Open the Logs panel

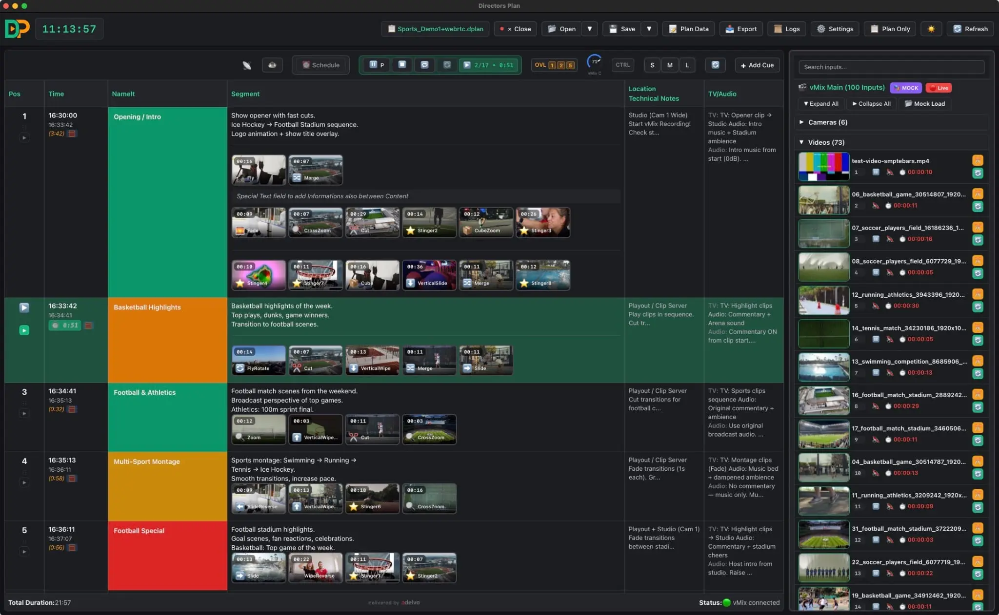point(786,29)
